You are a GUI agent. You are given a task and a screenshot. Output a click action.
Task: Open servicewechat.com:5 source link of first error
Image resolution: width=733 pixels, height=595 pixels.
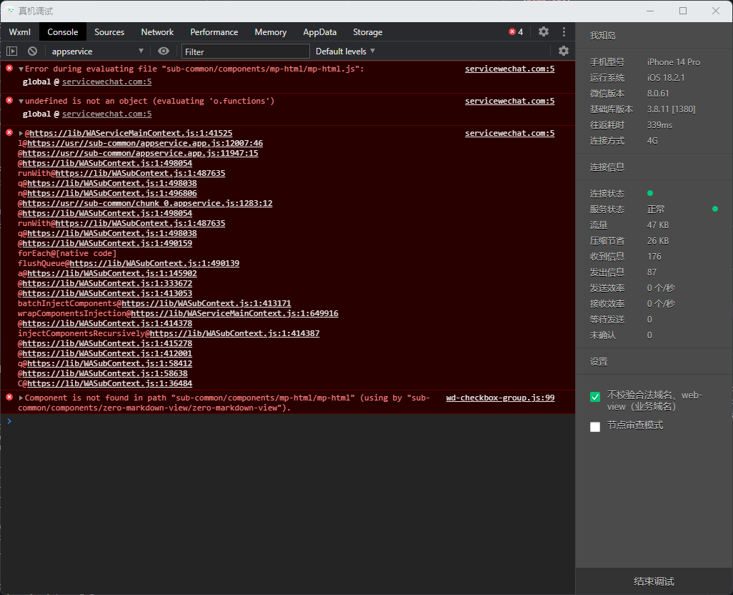(509, 69)
